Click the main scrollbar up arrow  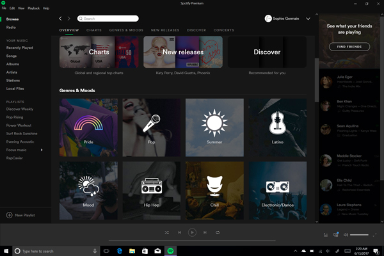click(x=317, y=15)
